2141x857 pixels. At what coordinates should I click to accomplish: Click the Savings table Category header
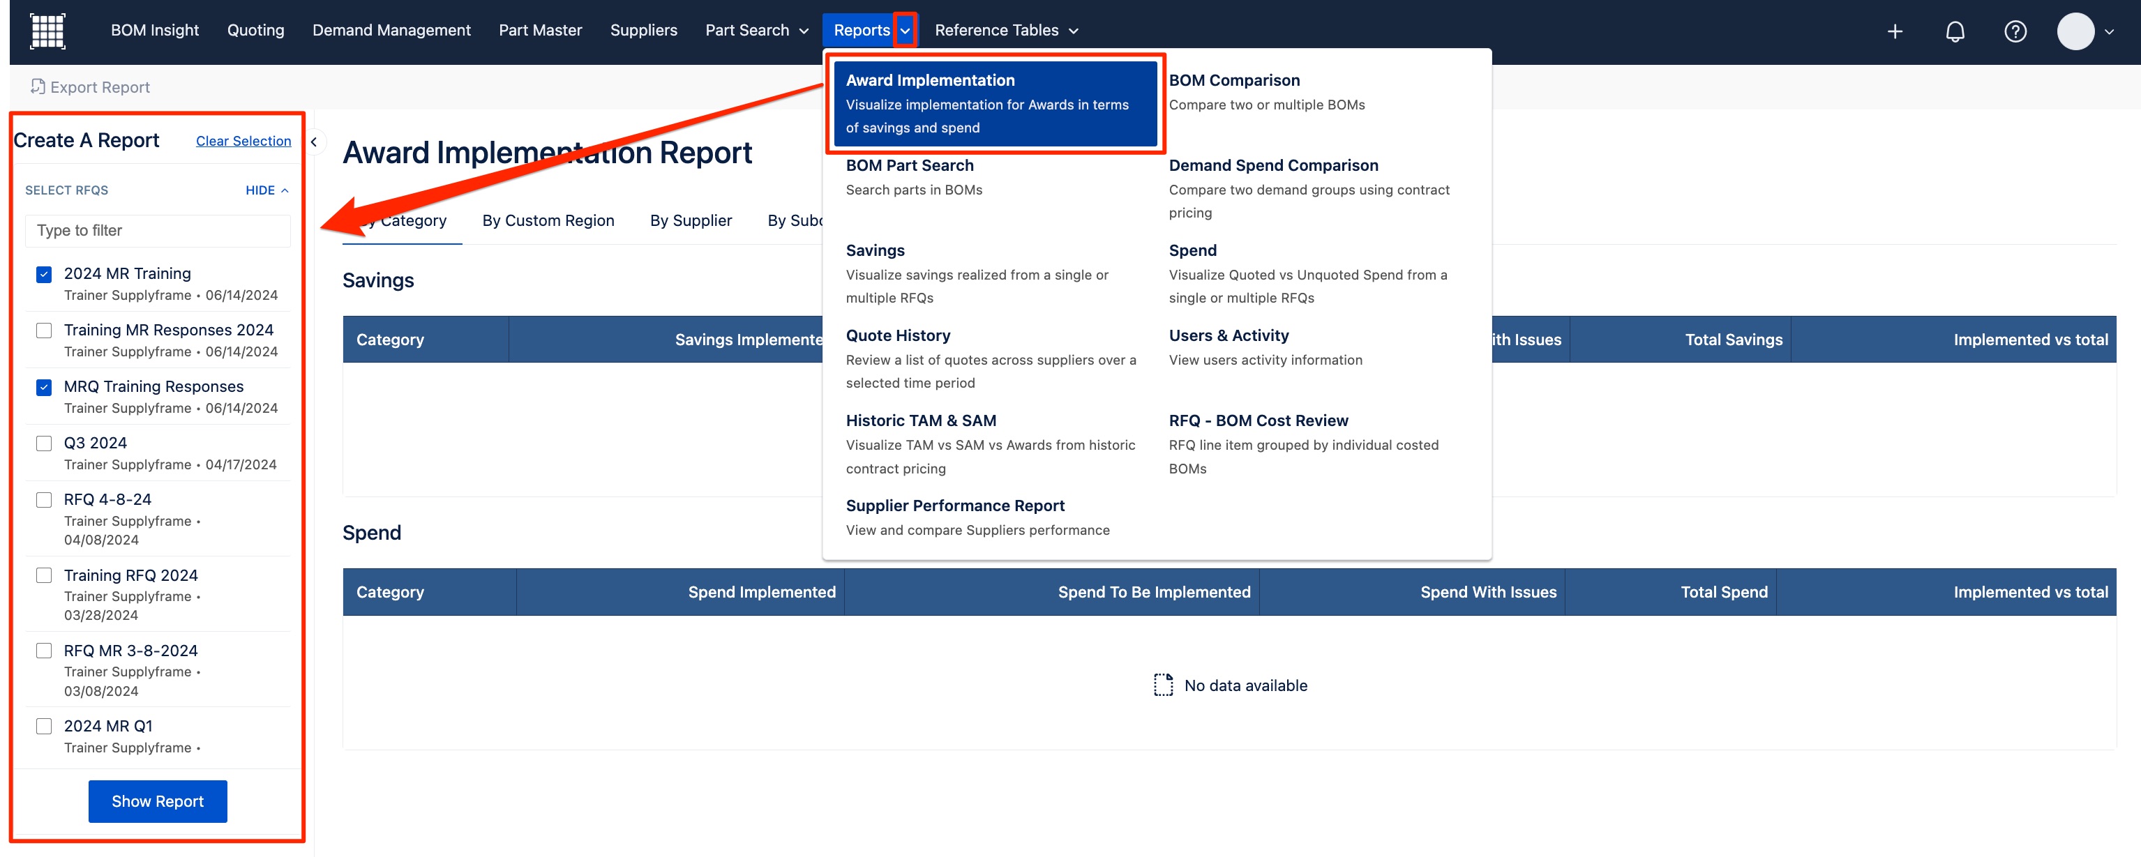(426, 340)
